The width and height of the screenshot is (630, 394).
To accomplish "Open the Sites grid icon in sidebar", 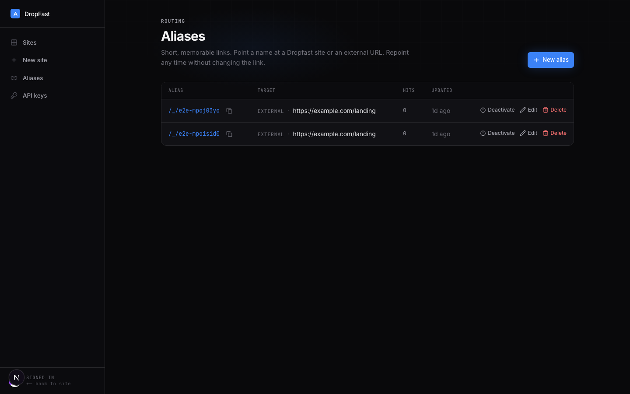I will click(x=14, y=42).
